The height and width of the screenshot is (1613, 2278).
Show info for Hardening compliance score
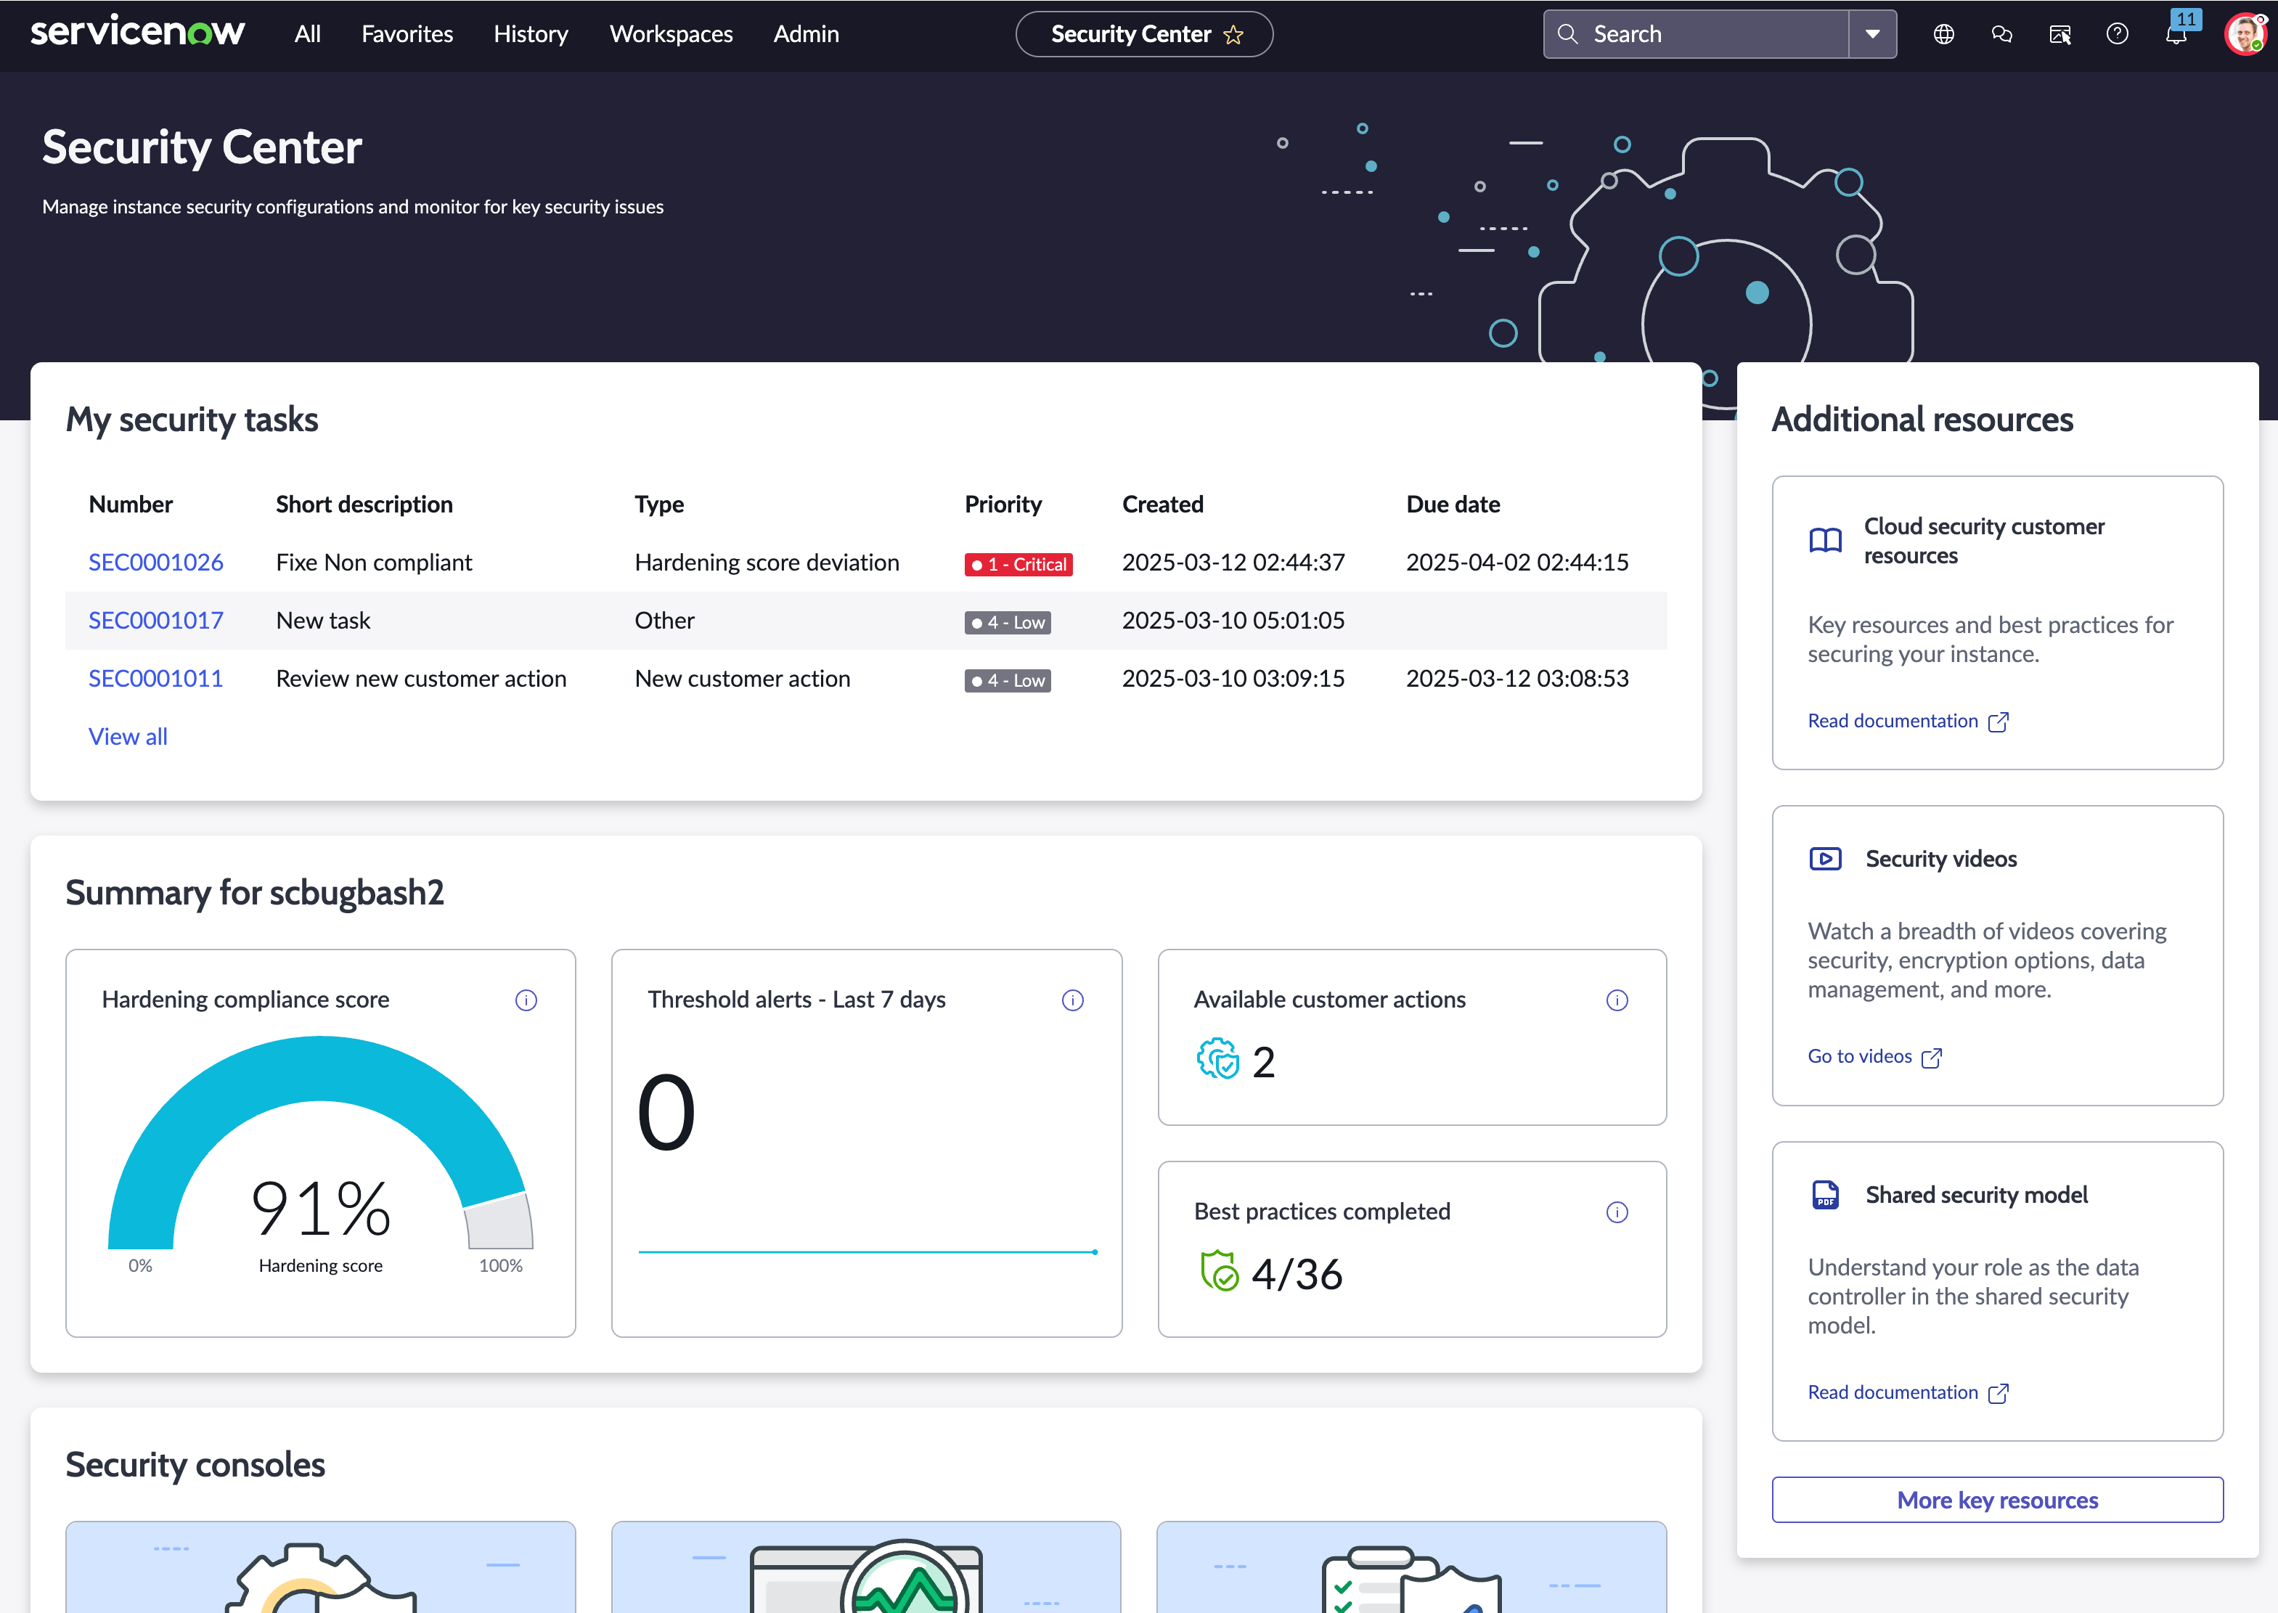point(526,1000)
